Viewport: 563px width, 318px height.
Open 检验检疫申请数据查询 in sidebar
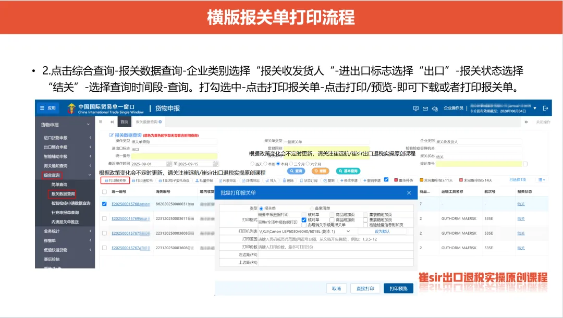[71, 203]
